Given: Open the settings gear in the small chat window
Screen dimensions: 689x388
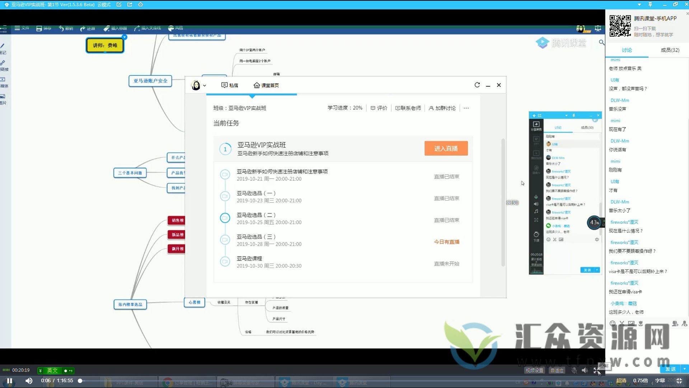Looking at the screenshot, I should (x=597, y=239).
